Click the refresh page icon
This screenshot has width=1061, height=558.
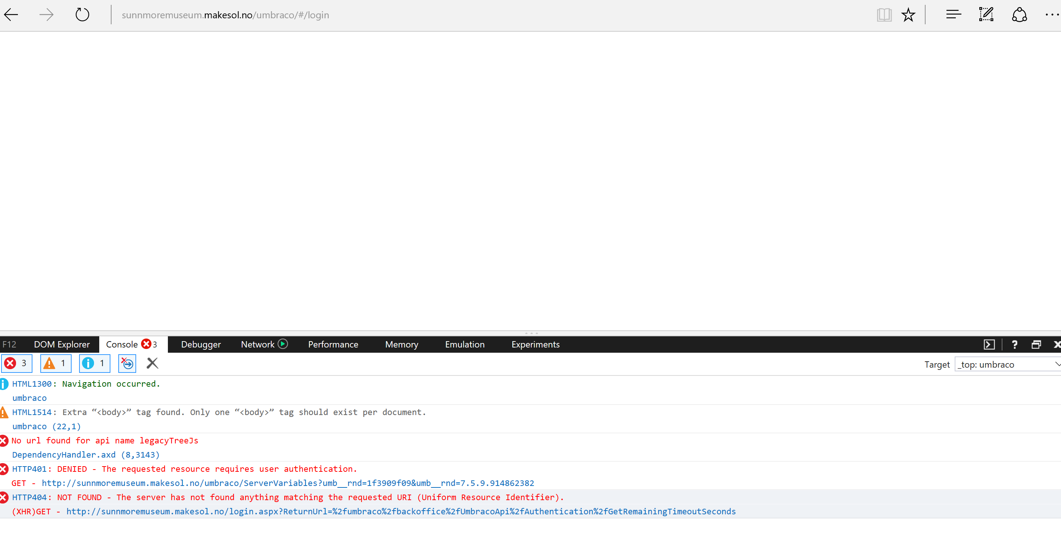click(82, 15)
